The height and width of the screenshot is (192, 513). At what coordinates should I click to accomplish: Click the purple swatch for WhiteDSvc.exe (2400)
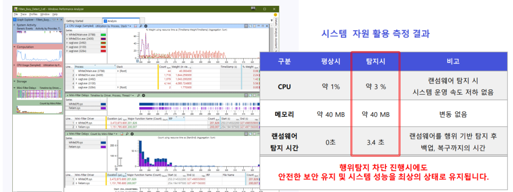(x=103, y=39)
